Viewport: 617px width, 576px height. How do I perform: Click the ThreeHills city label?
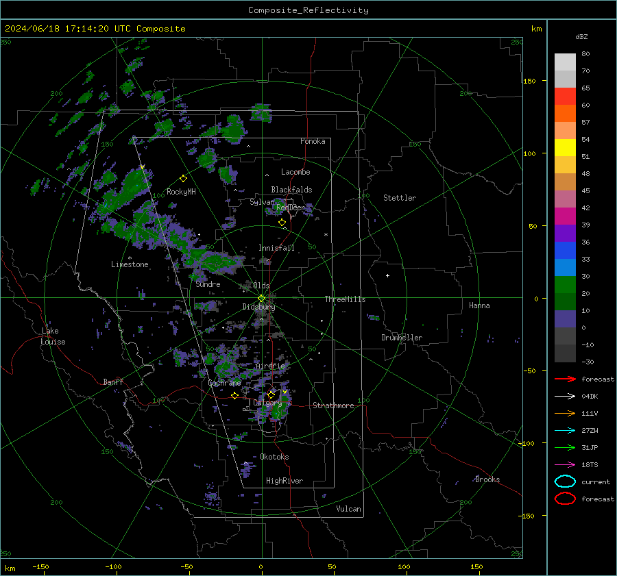click(x=345, y=299)
